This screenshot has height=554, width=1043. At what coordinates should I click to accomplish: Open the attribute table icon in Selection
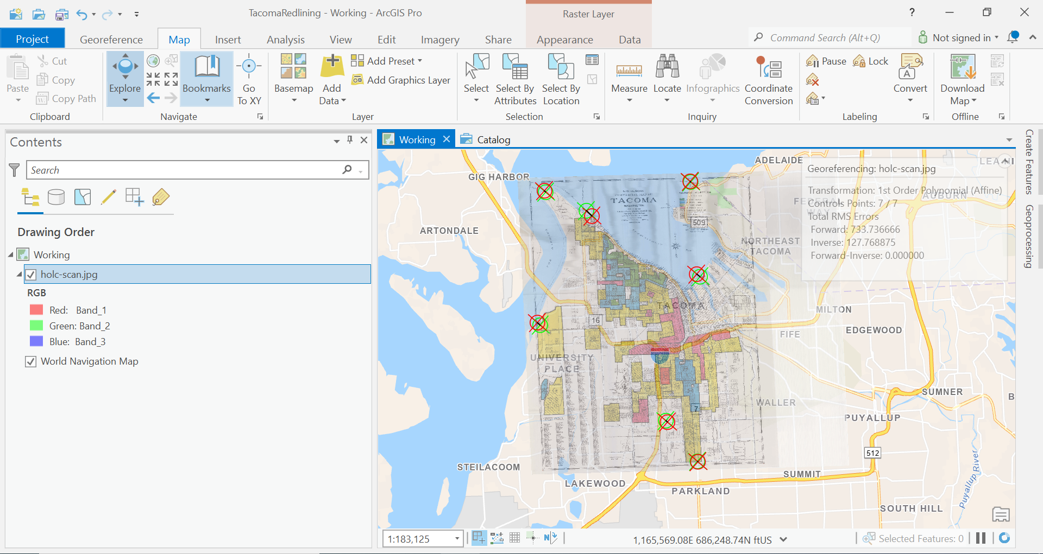[x=592, y=60]
